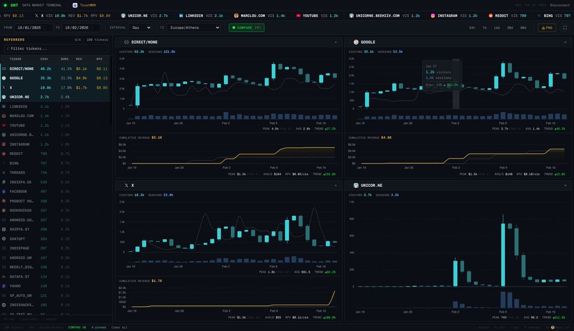Select the 90d time range

(523, 28)
